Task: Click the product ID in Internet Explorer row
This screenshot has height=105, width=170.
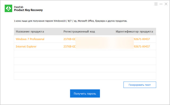Action: [x=142, y=46]
